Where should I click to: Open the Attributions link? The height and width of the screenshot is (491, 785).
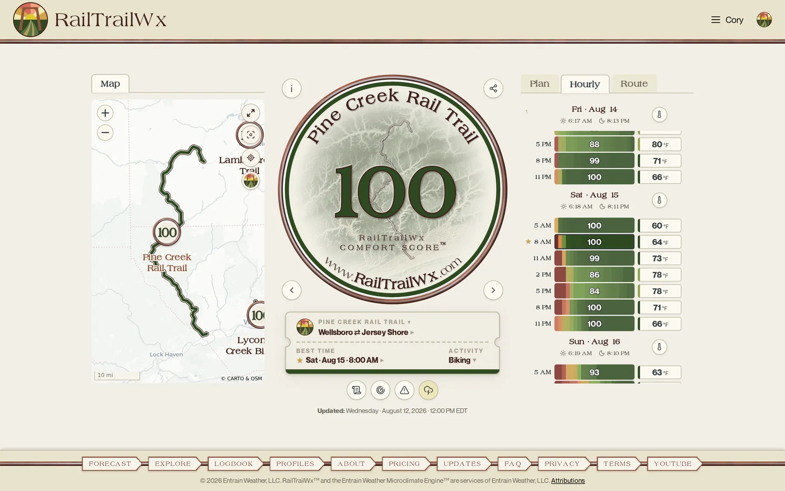click(x=568, y=481)
